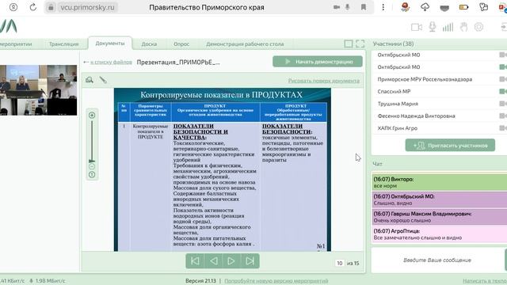The width and height of the screenshot is (507, 285).
Task: Jump to the last slide
Action: [x=250, y=260]
